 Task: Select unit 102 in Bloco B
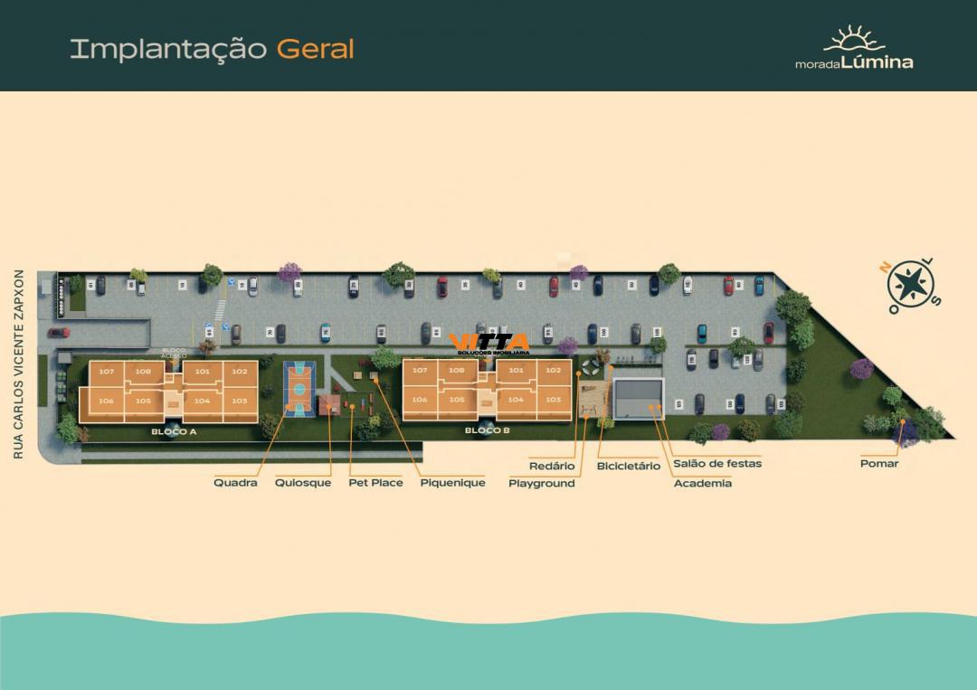[x=553, y=369]
